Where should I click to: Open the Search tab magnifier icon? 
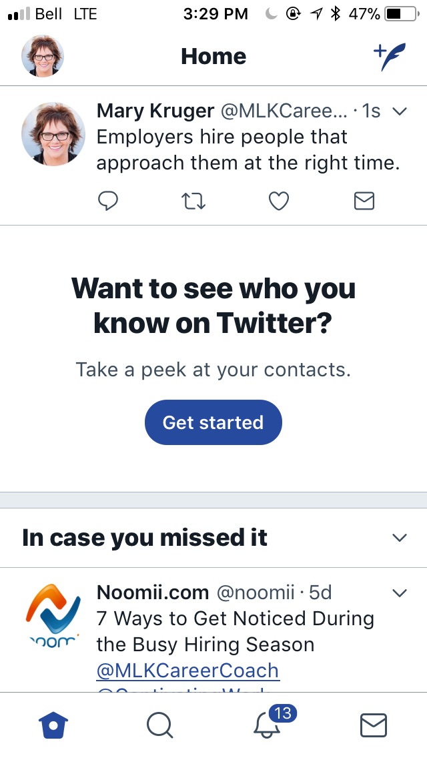159,725
